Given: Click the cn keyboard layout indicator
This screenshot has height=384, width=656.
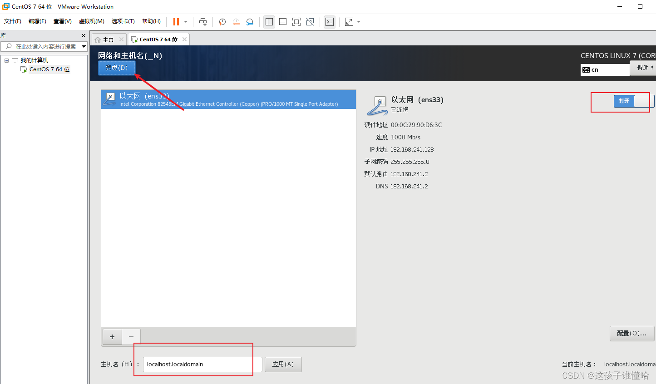Looking at the screenshot, I should click(605, 69).
